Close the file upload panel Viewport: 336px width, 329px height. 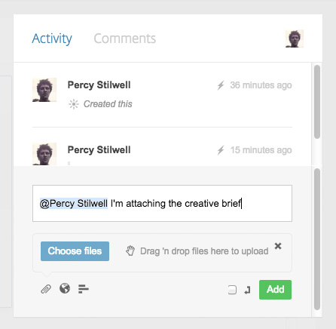278,246
